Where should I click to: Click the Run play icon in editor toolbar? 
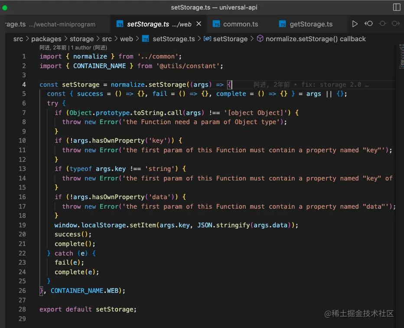[x=355, y=24]
